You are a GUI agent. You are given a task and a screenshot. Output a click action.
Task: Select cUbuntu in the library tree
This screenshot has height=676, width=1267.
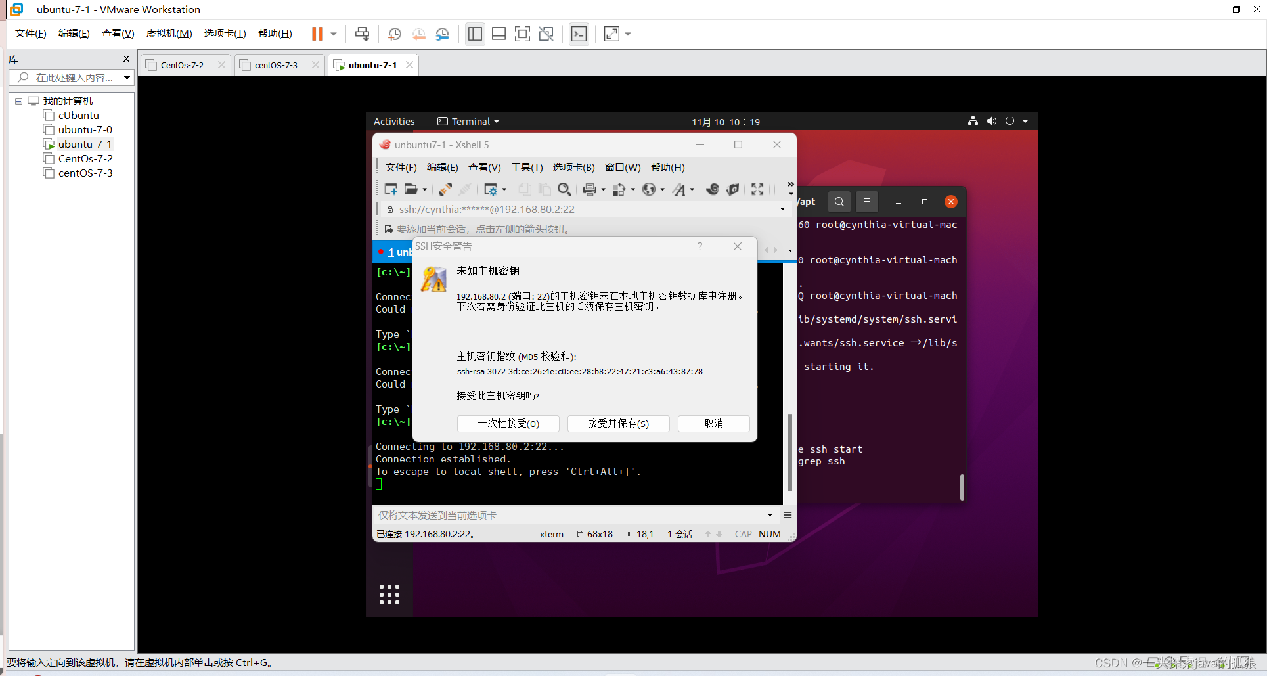tap(78, 116)
